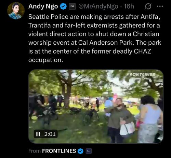This screenshot has width=171, height=158.
Task: Tap the slashed-circle Grok icon
Action: pos(148,7)
